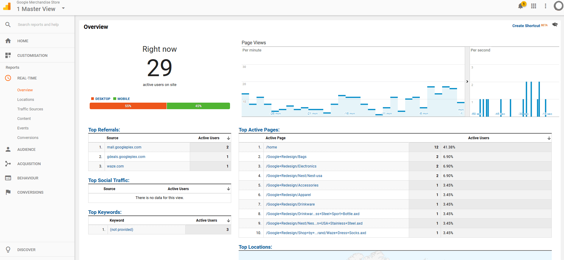This screenshot has width=564, height=260.
Task: Sort Top Active Pages by Active Users arrow
Action: click(549, 138)
